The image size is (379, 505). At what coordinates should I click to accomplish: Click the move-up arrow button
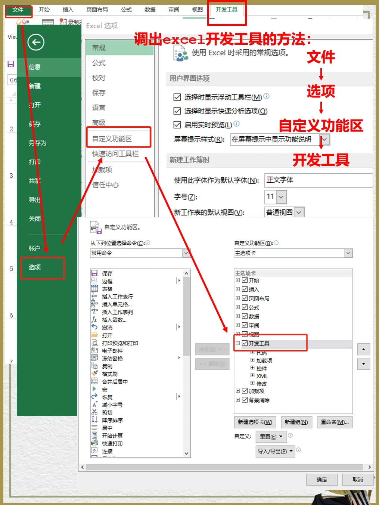pos(364,350)
